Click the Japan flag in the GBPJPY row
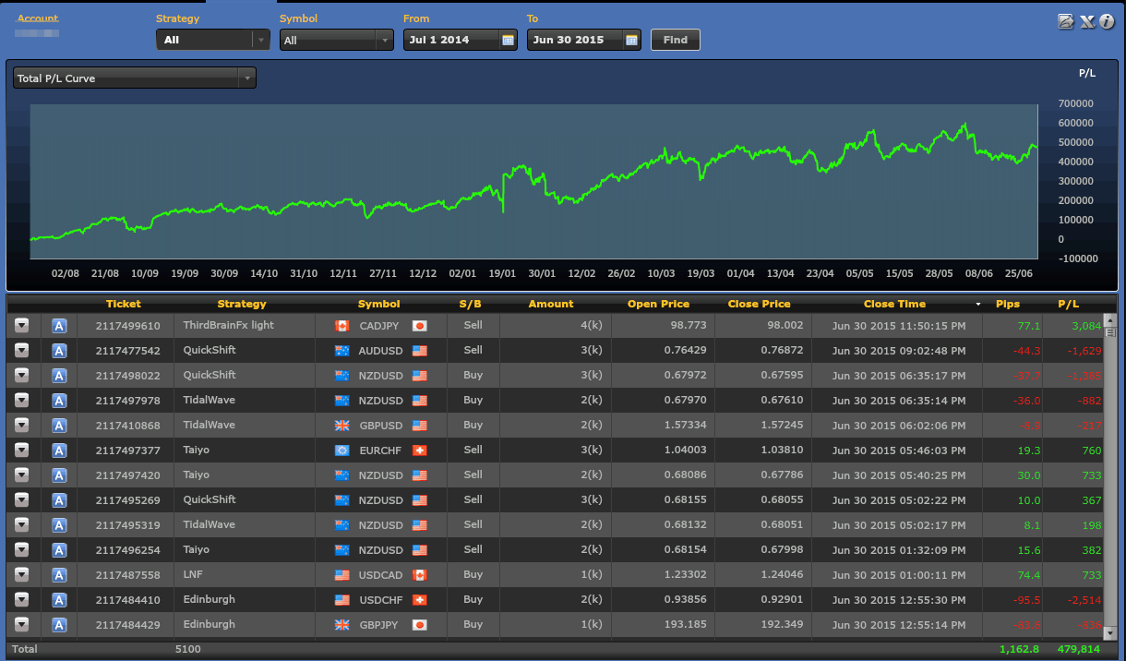This screenshot has width=1126, height=661. 420,624
